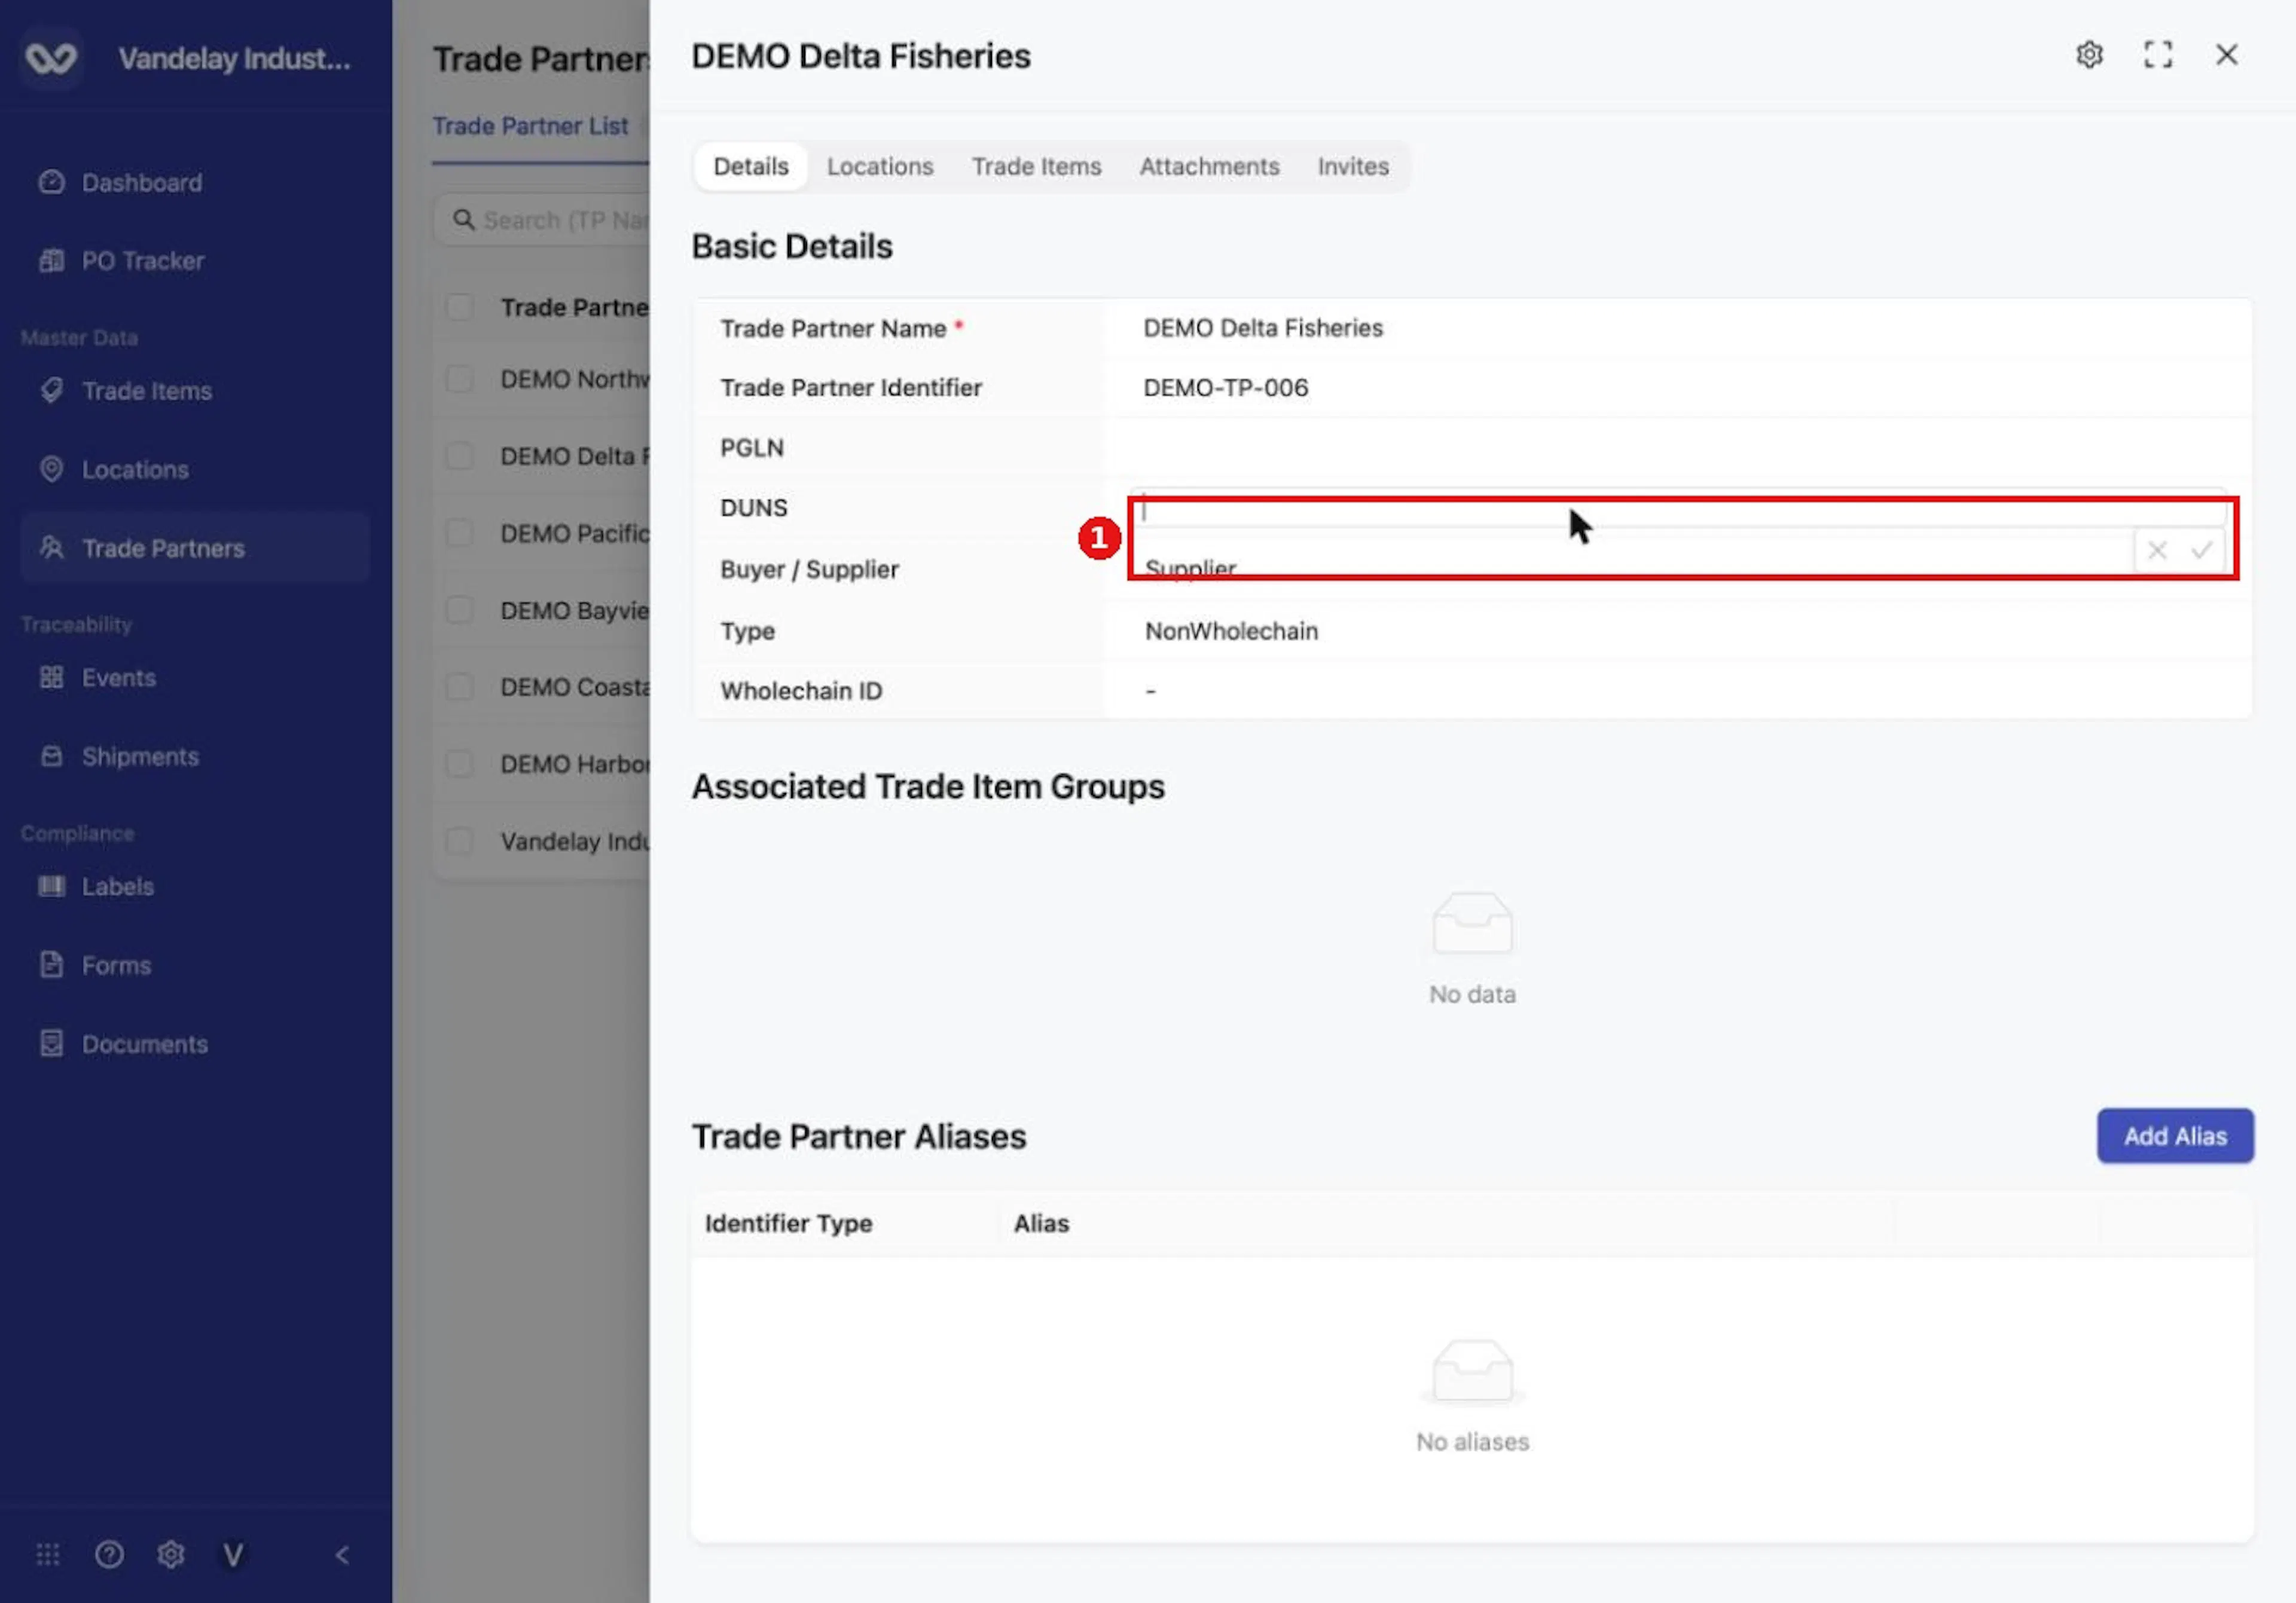Open the Trade Partner List tab
The image size is (2296, 1603).
(x=530, y=127)
